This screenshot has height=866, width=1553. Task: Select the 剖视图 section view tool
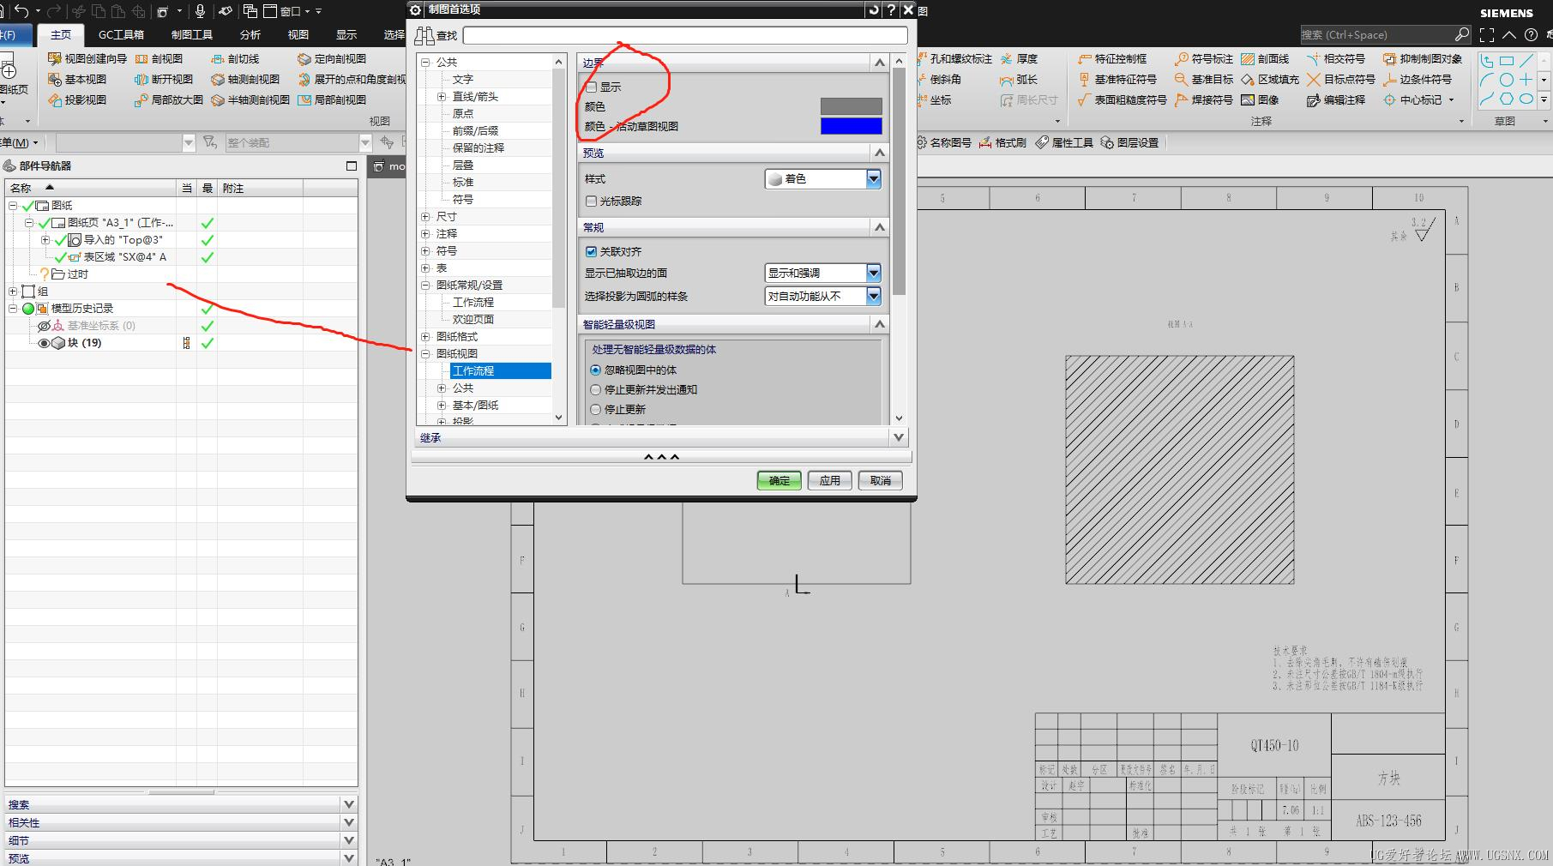(159, 58)
